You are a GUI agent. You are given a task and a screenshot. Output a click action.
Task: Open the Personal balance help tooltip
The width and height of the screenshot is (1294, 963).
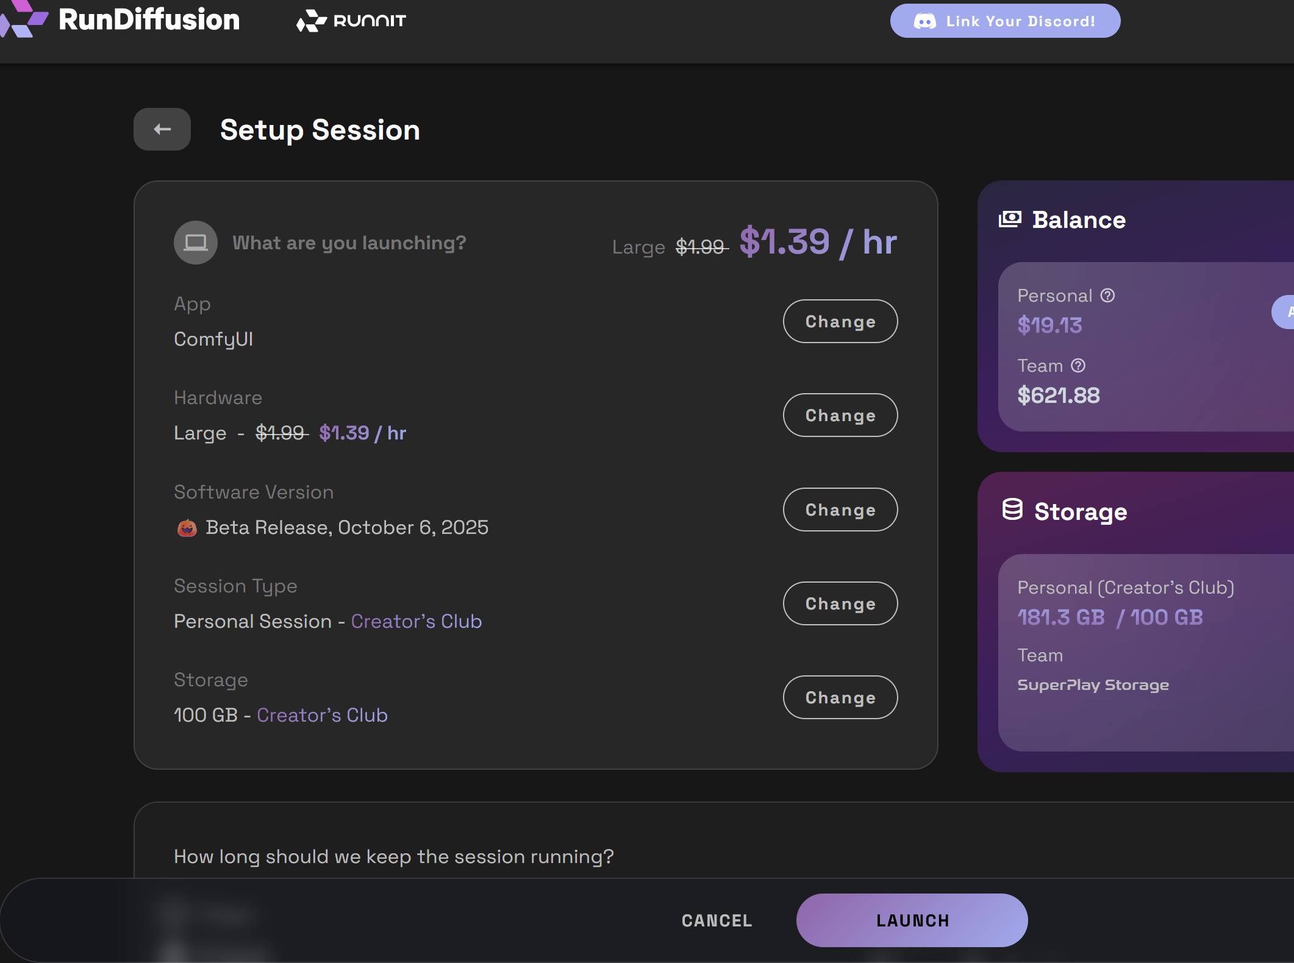pyautogui.click(x=1107, y=295)
